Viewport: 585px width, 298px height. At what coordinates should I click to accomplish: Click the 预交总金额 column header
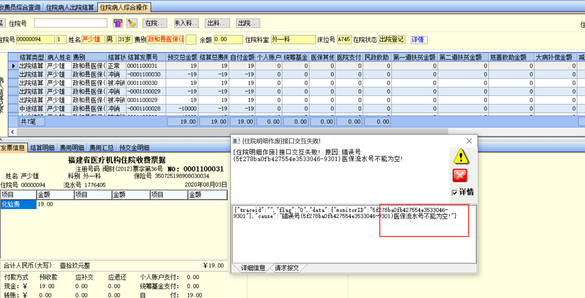(182, 57)
